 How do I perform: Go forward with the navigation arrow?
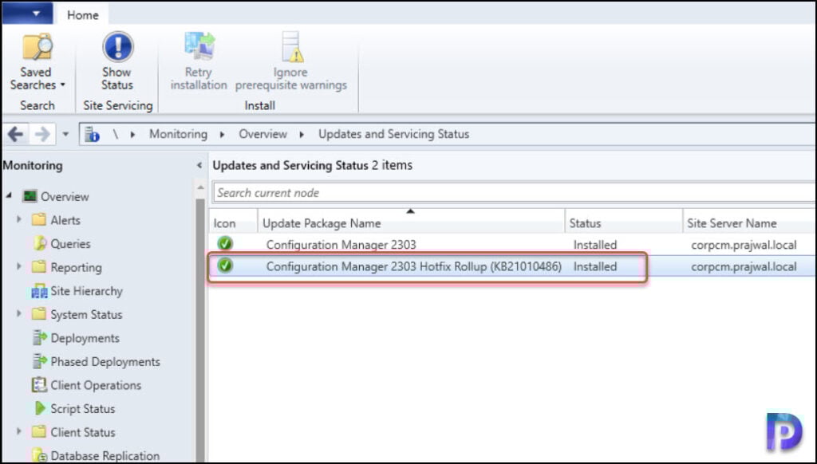coord(42,135)
